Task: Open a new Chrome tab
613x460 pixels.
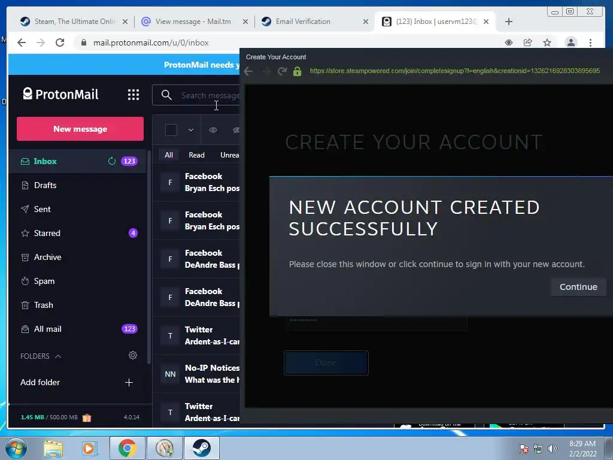Action: (508, 22)
